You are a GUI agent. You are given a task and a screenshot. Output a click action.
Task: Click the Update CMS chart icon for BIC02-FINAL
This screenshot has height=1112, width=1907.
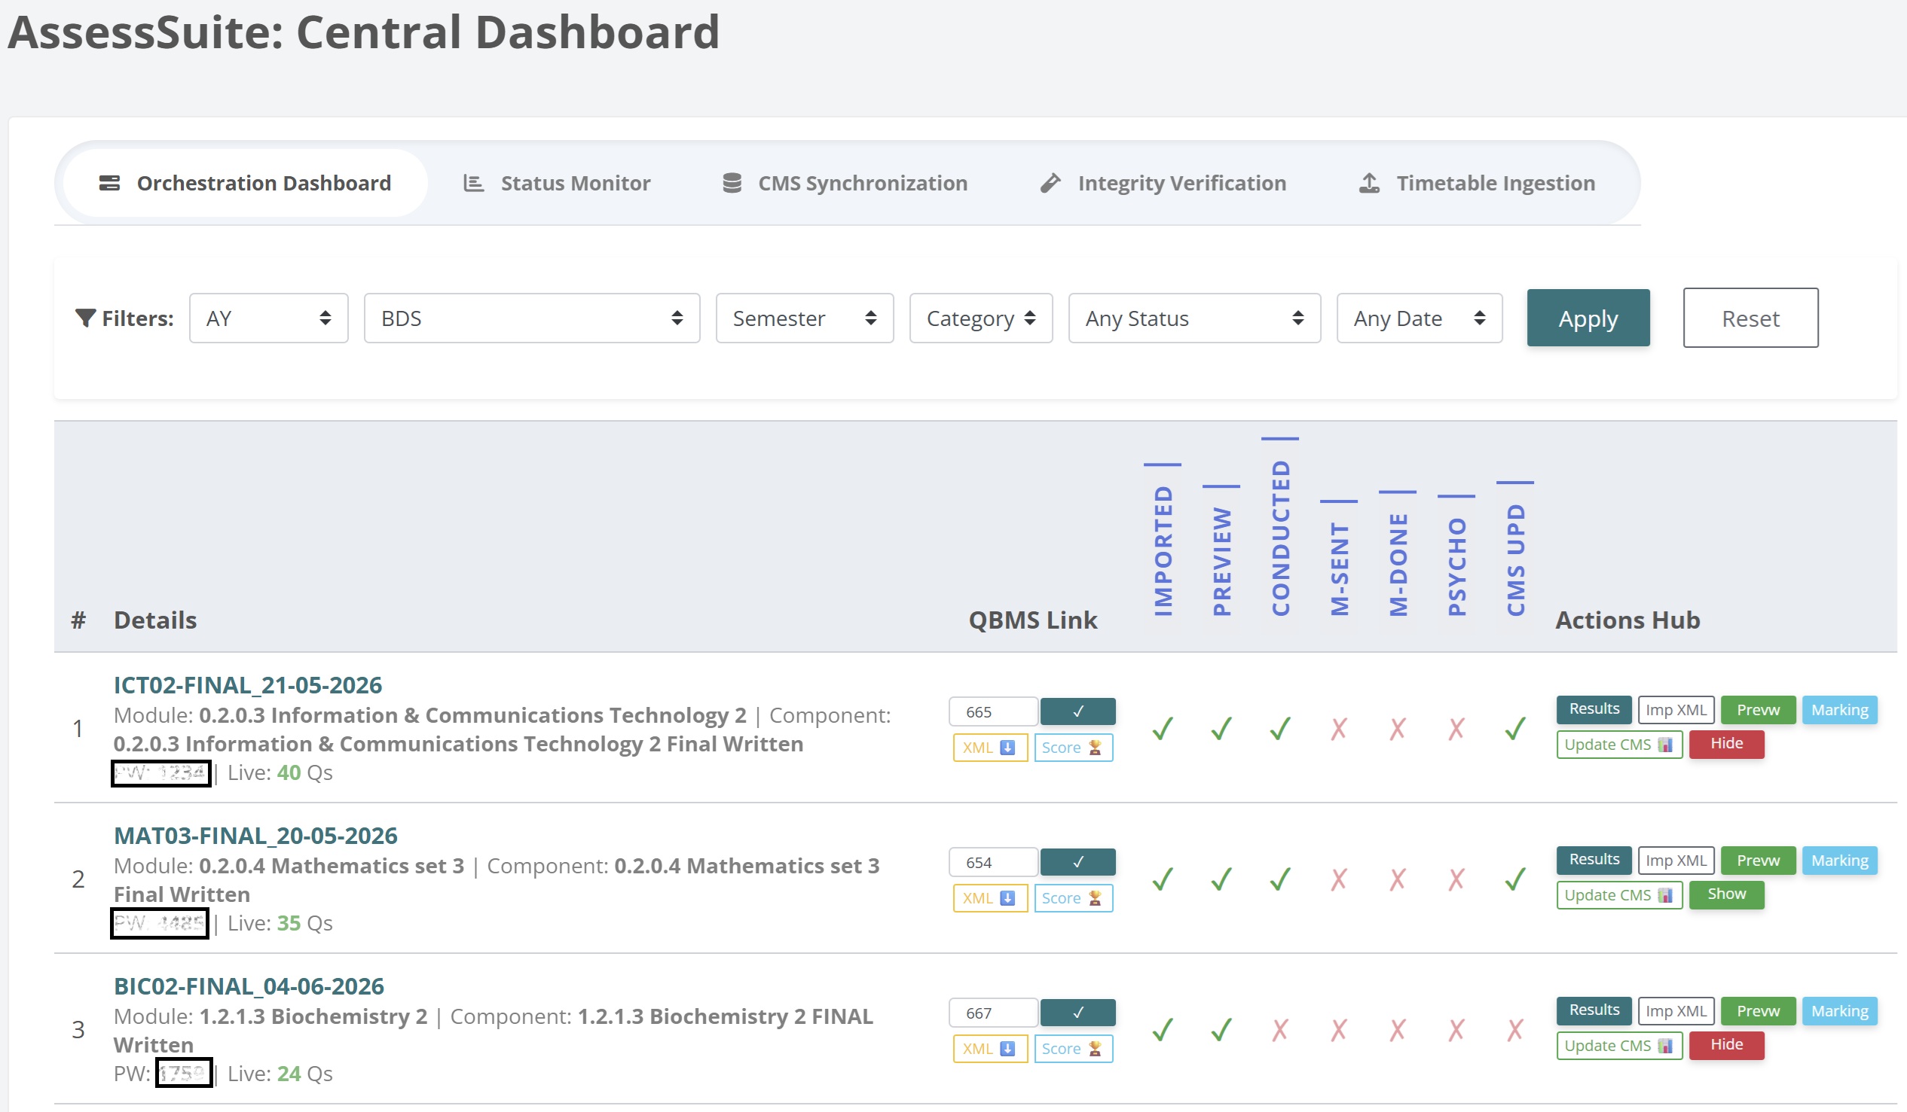click(x=1665, y=1046)
